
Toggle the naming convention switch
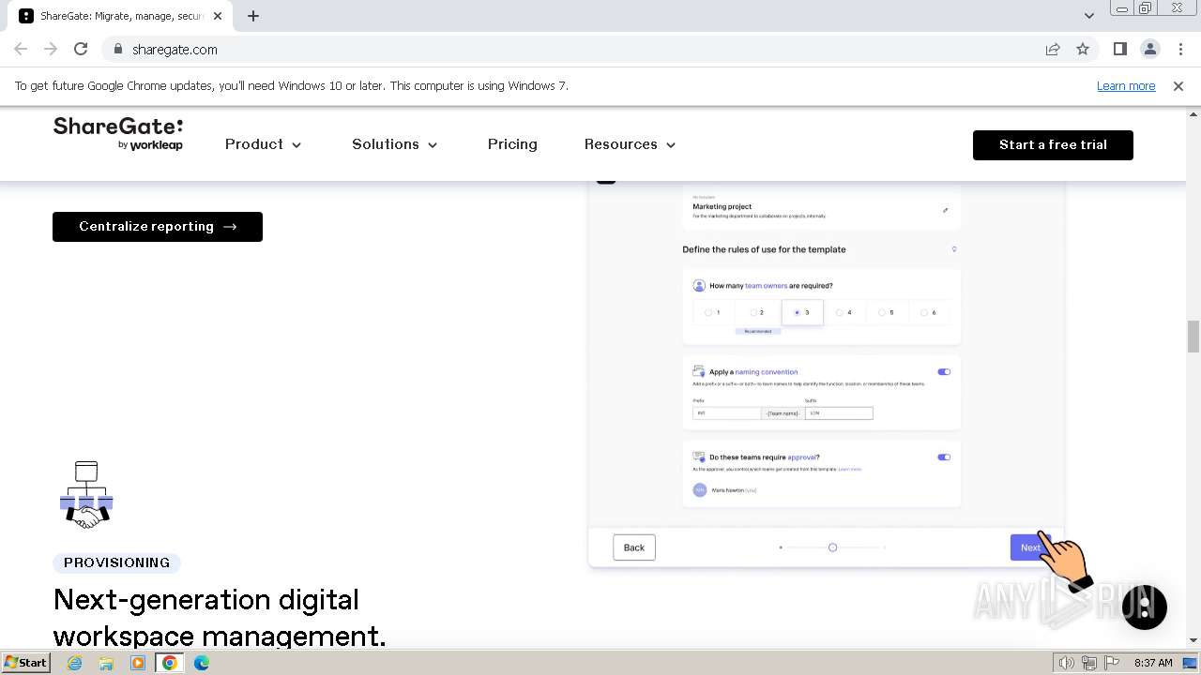tap(944, 372)
